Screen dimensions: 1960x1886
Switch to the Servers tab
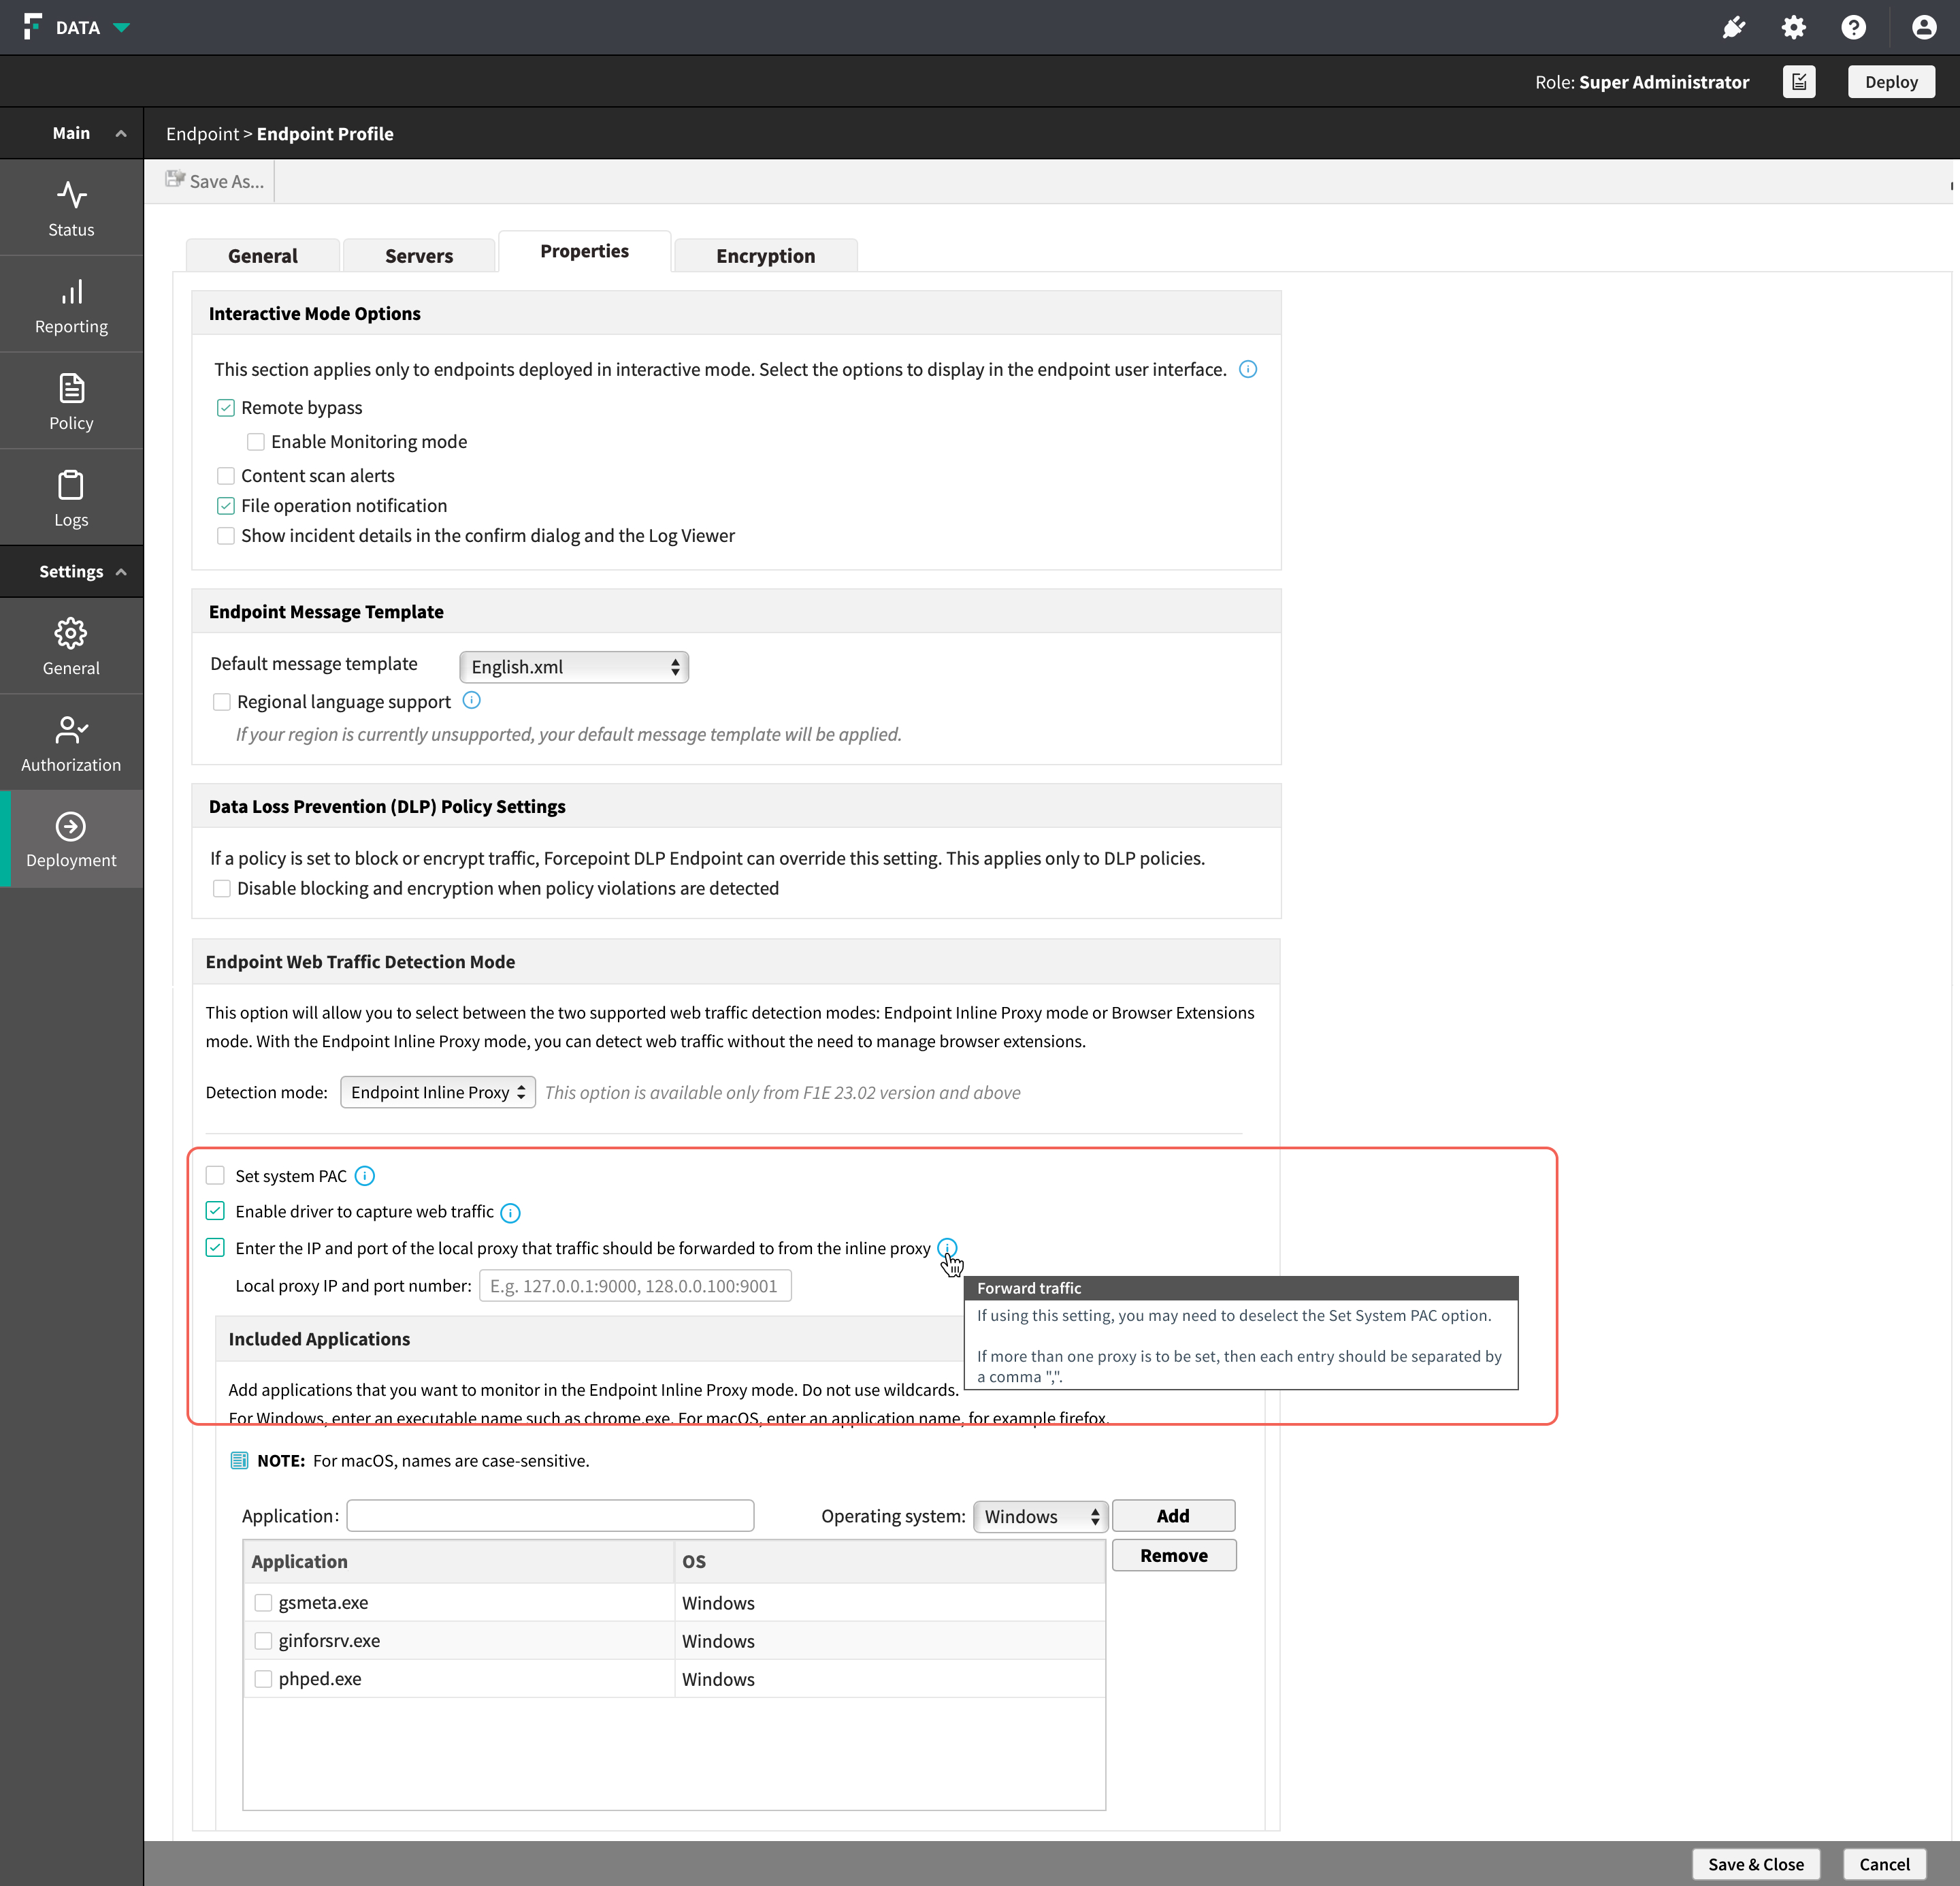[418, 256]
